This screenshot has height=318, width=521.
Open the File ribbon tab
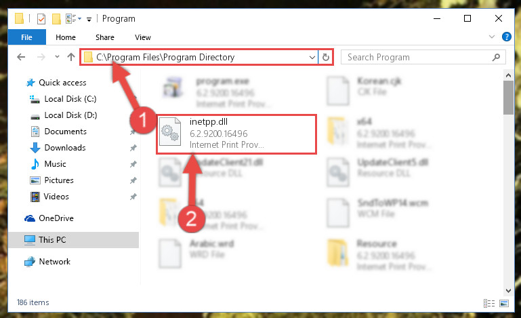click(26, 37)
